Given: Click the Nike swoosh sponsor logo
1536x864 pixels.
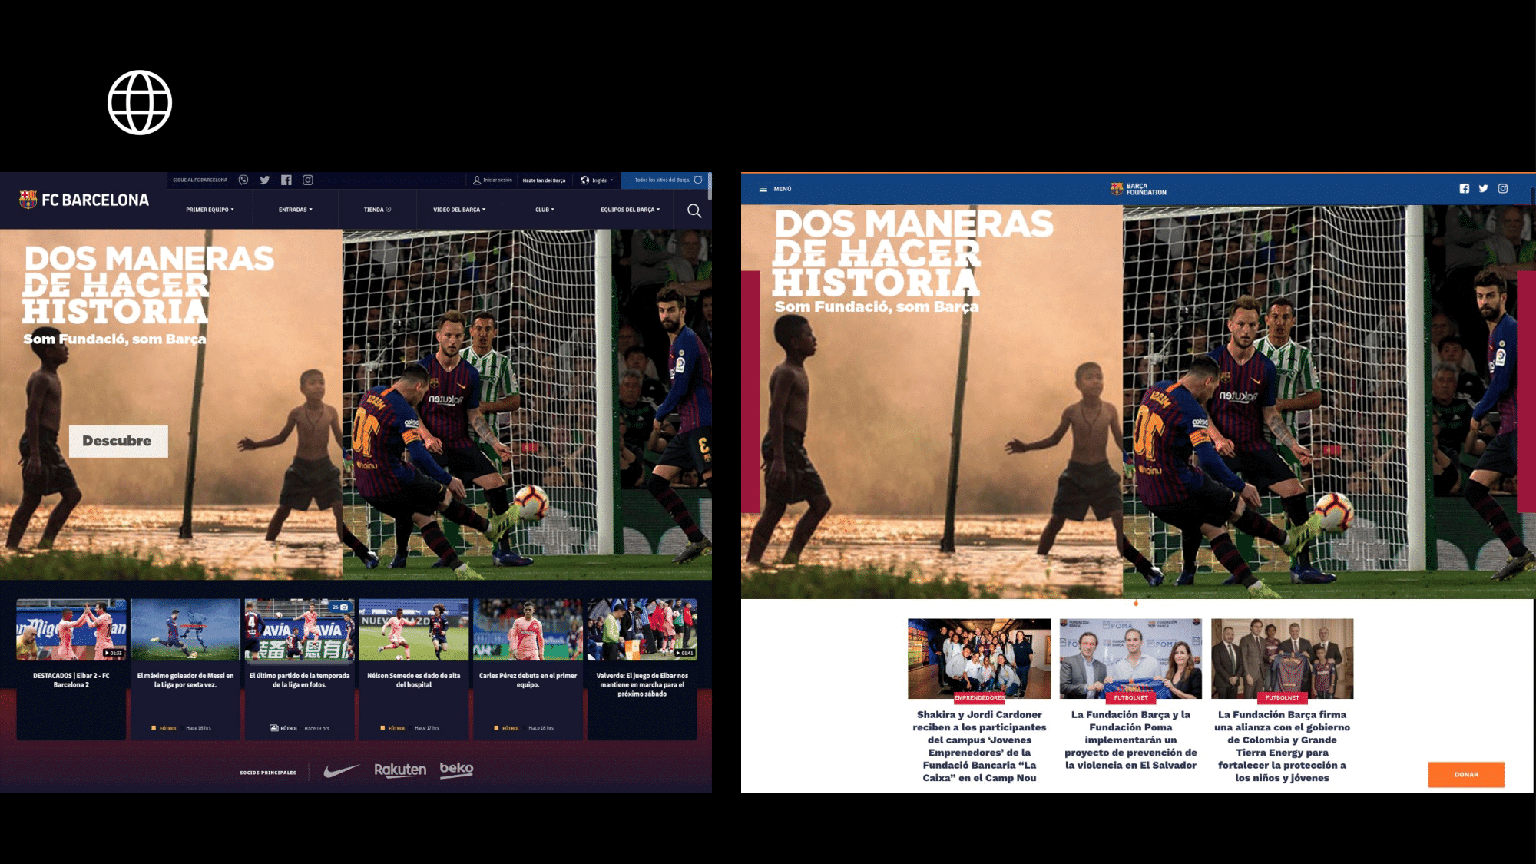Looking at the screenshot, I should (341, 770).
